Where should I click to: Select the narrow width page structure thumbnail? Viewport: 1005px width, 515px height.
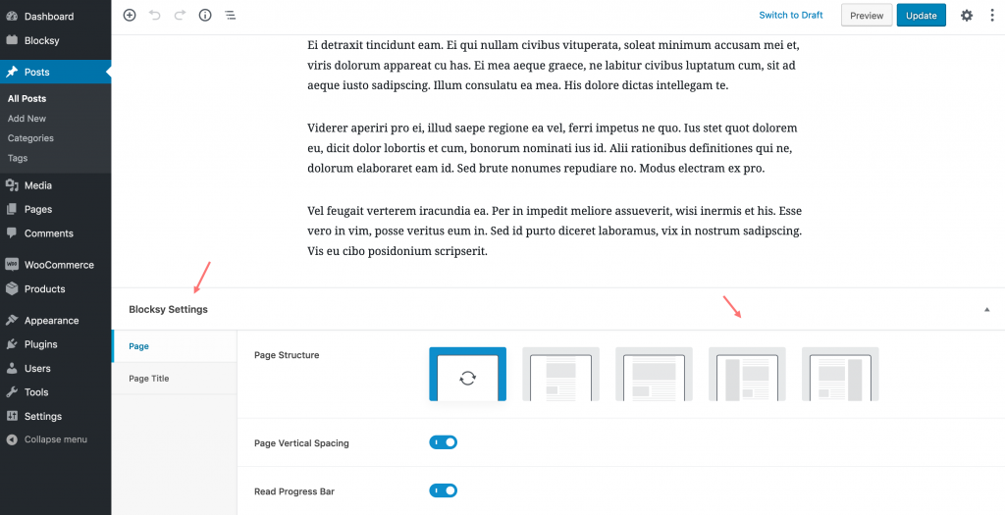click(560, 374)
